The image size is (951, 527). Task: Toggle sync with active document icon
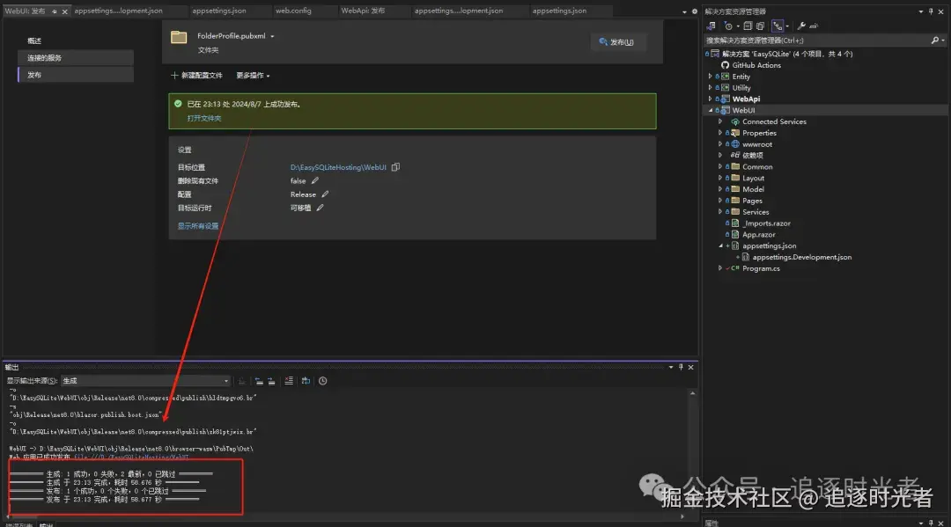tap(778, 26)
